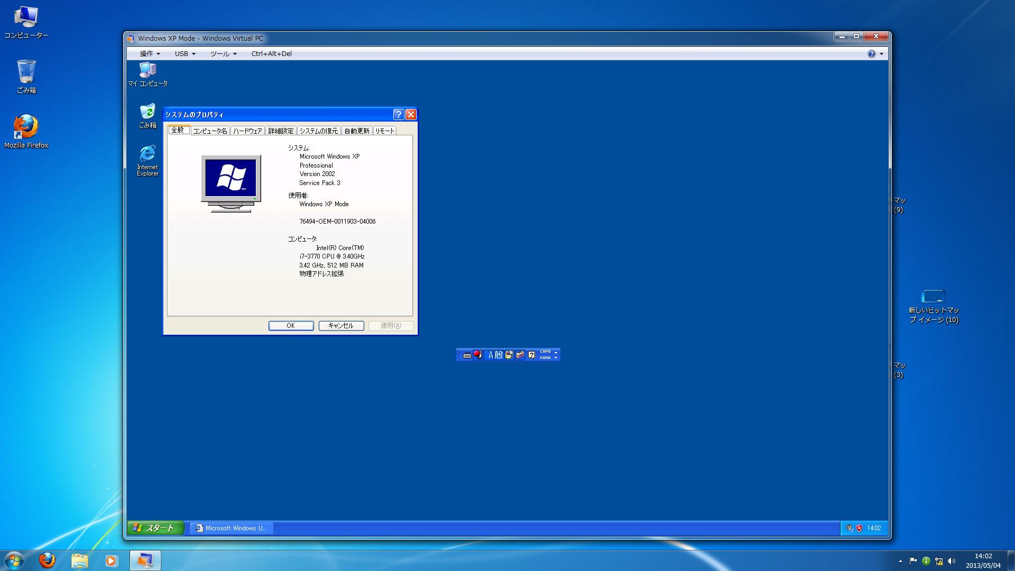Click Mozilla Firefox icon in Windows 7 taskbar
This screenshot has height=571, width=1015.
(47, 560)
